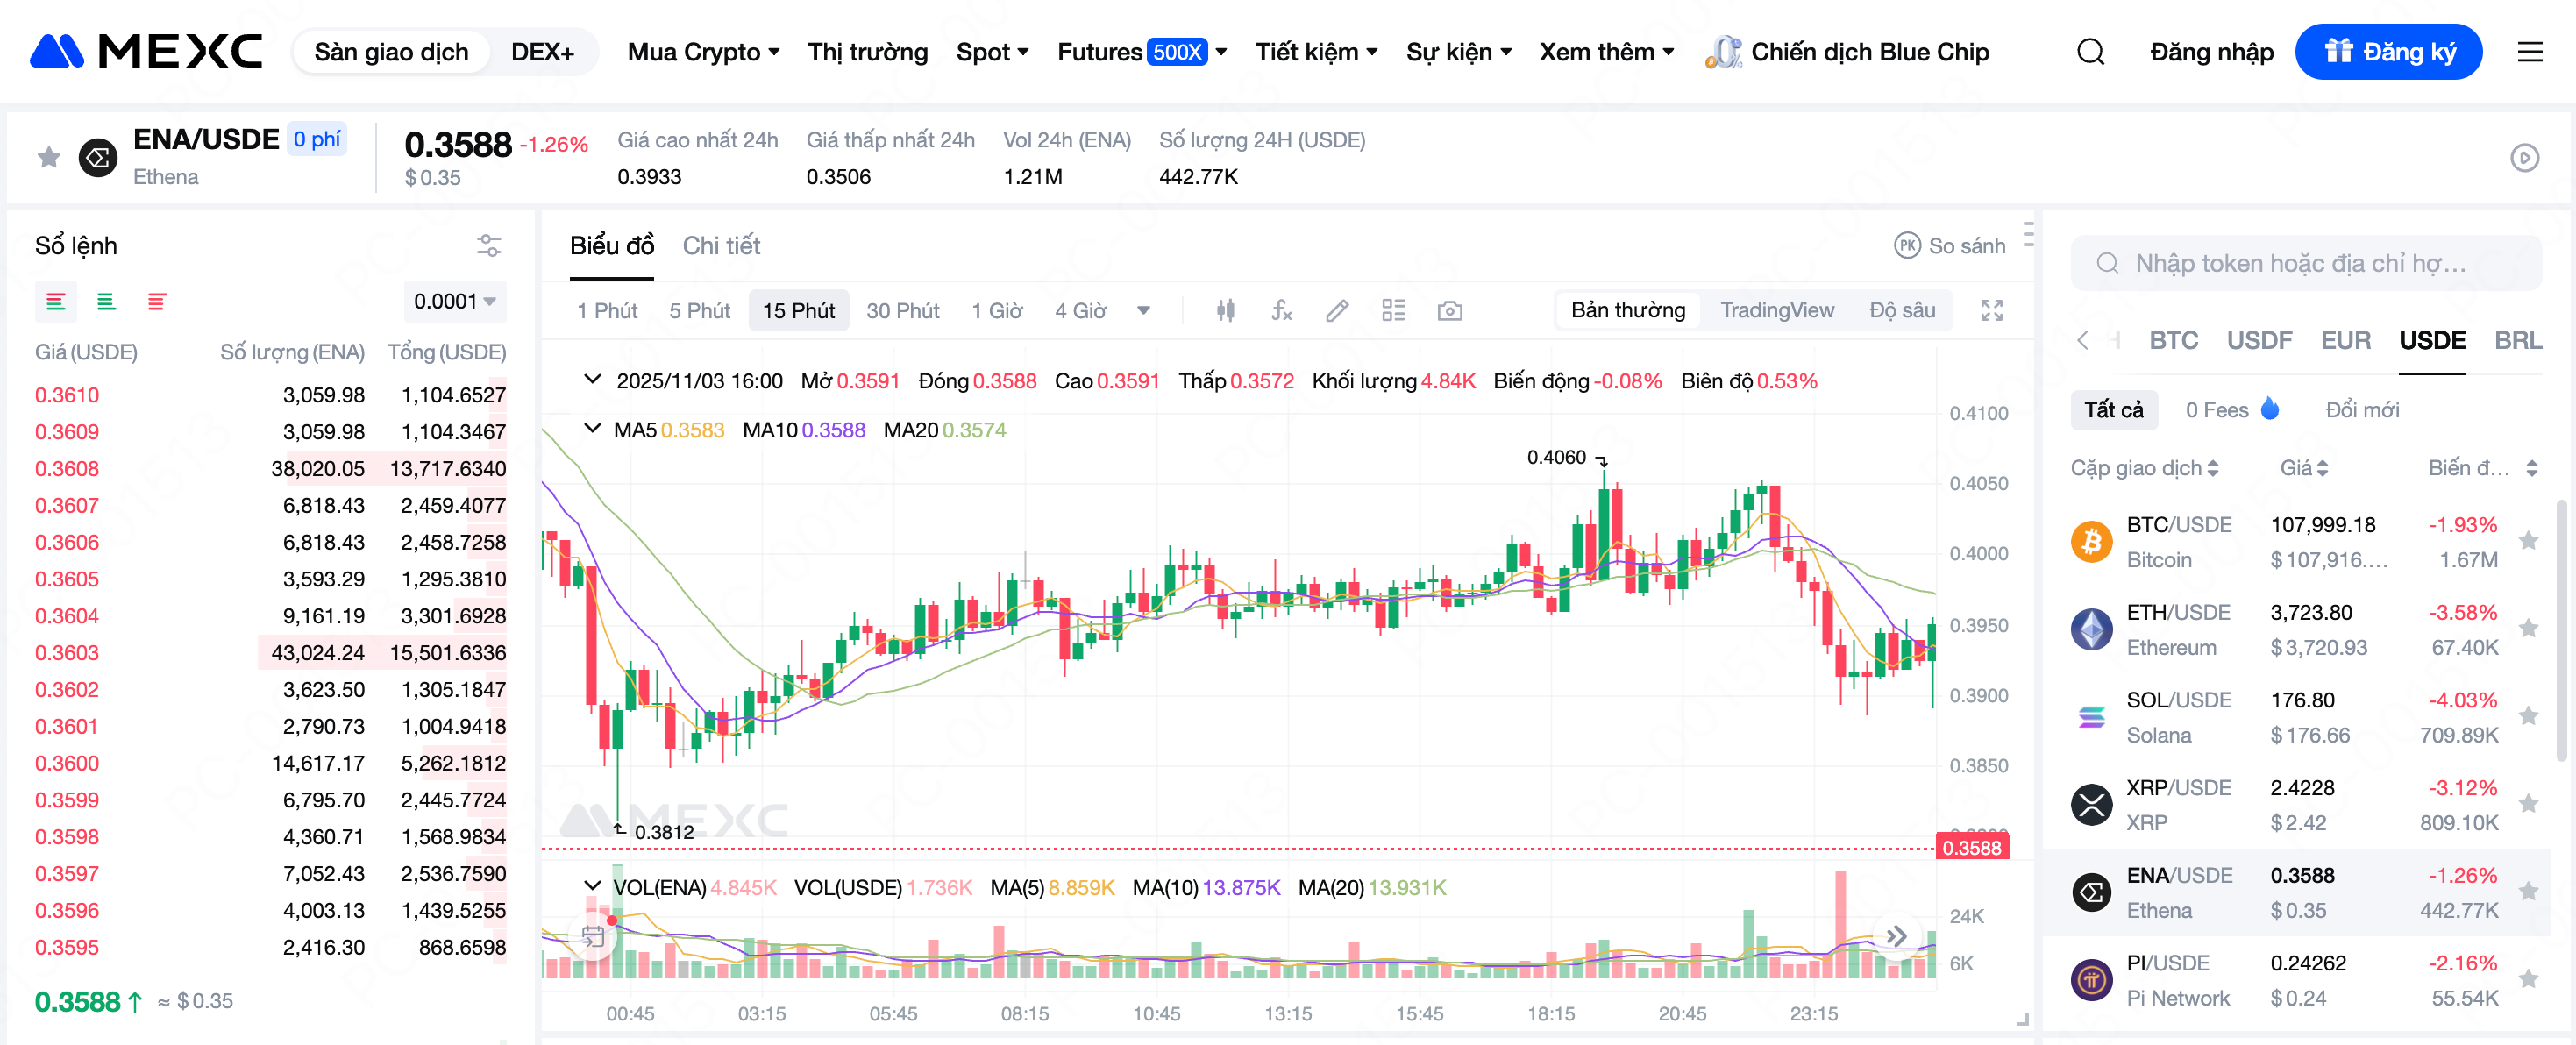Open the candlestick chart style icon
This screenshot has width=2576, height=1045.
[x=1225, y=311]
